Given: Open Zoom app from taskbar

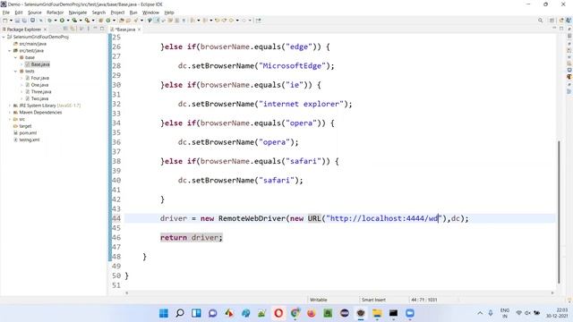Looking at the screenshot, I should click(x=410, y=313).
